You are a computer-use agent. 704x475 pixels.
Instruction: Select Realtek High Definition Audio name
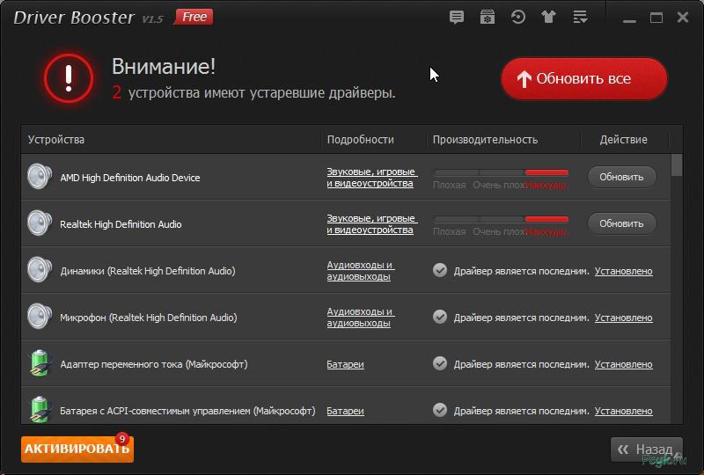pyautogui.click(x=121, y=224)
